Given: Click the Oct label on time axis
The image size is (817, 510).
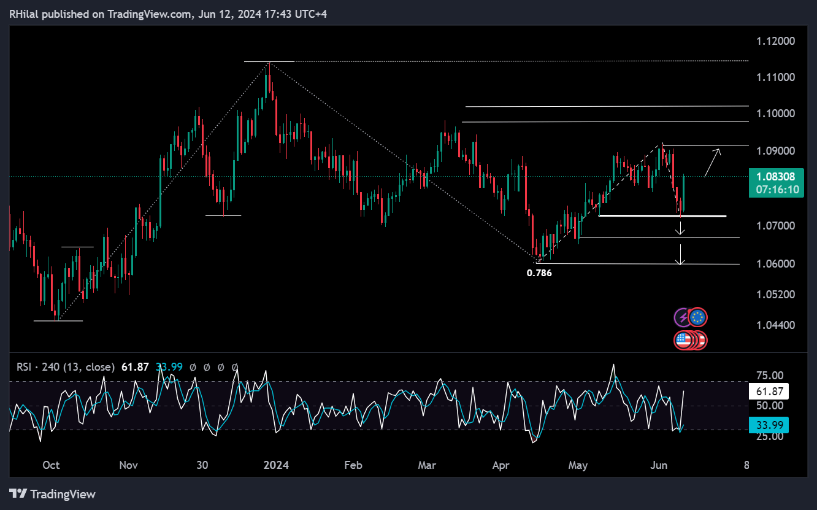Looking at the screenshot, I should point(51,465).
